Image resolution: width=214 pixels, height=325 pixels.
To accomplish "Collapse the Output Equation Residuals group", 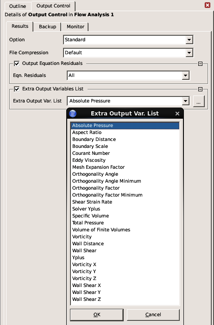I will click(200, 64).
